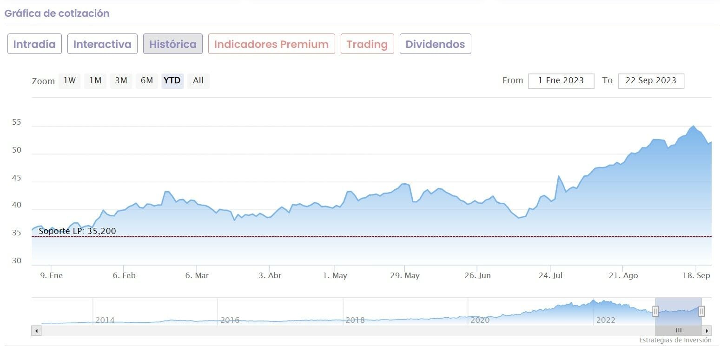Screen dimensions: 720x354
Task: Open the Indicadores Premium tab
Action: tap(271, 44)
